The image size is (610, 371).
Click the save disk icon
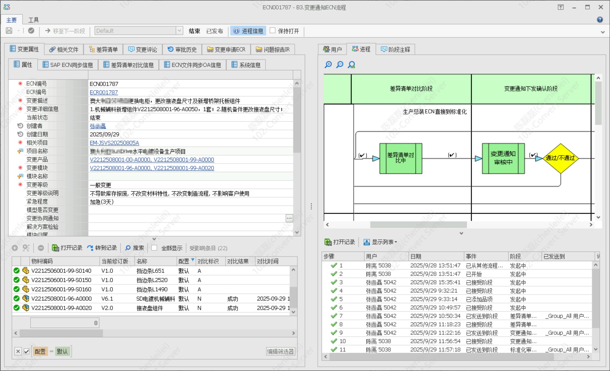click(x=9, y=31)
